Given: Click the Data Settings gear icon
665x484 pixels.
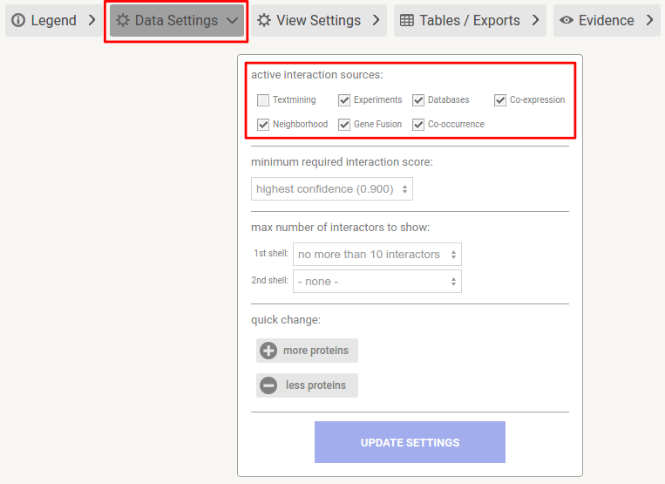Looking at the screenshot, I should (123, 20).
